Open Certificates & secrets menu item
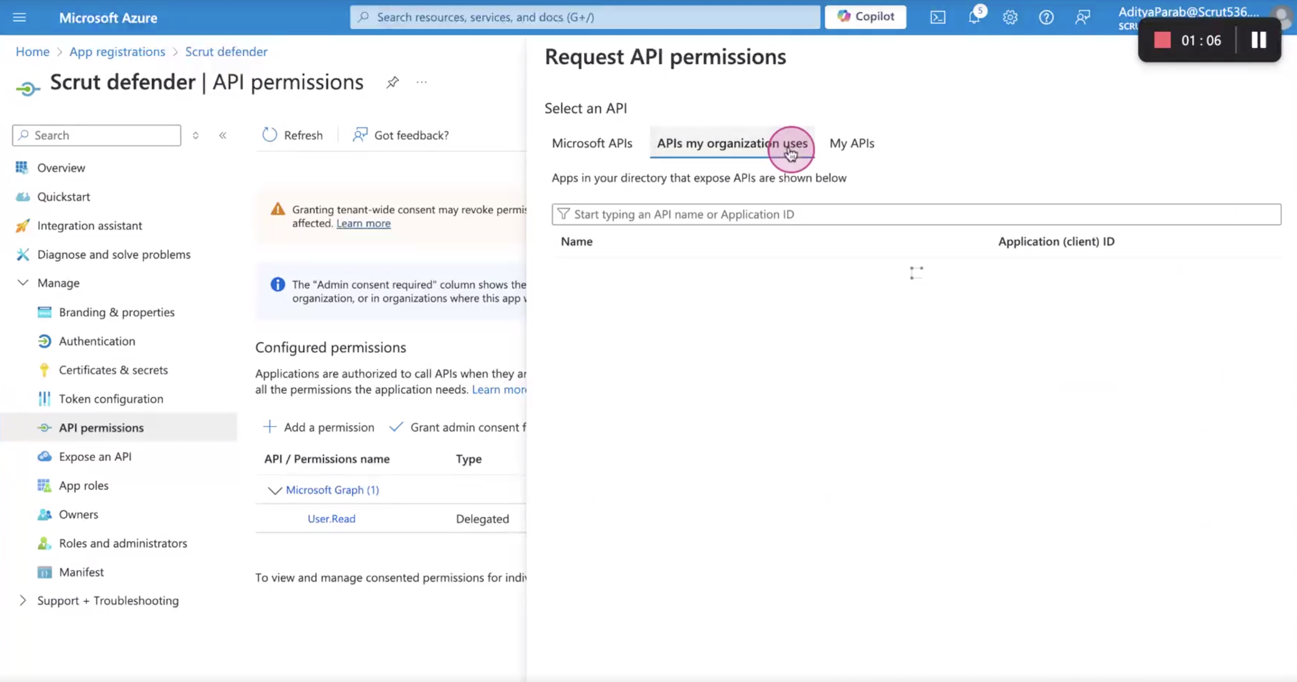The width and height of the screenshot is (1297, 682). (113, 369)
